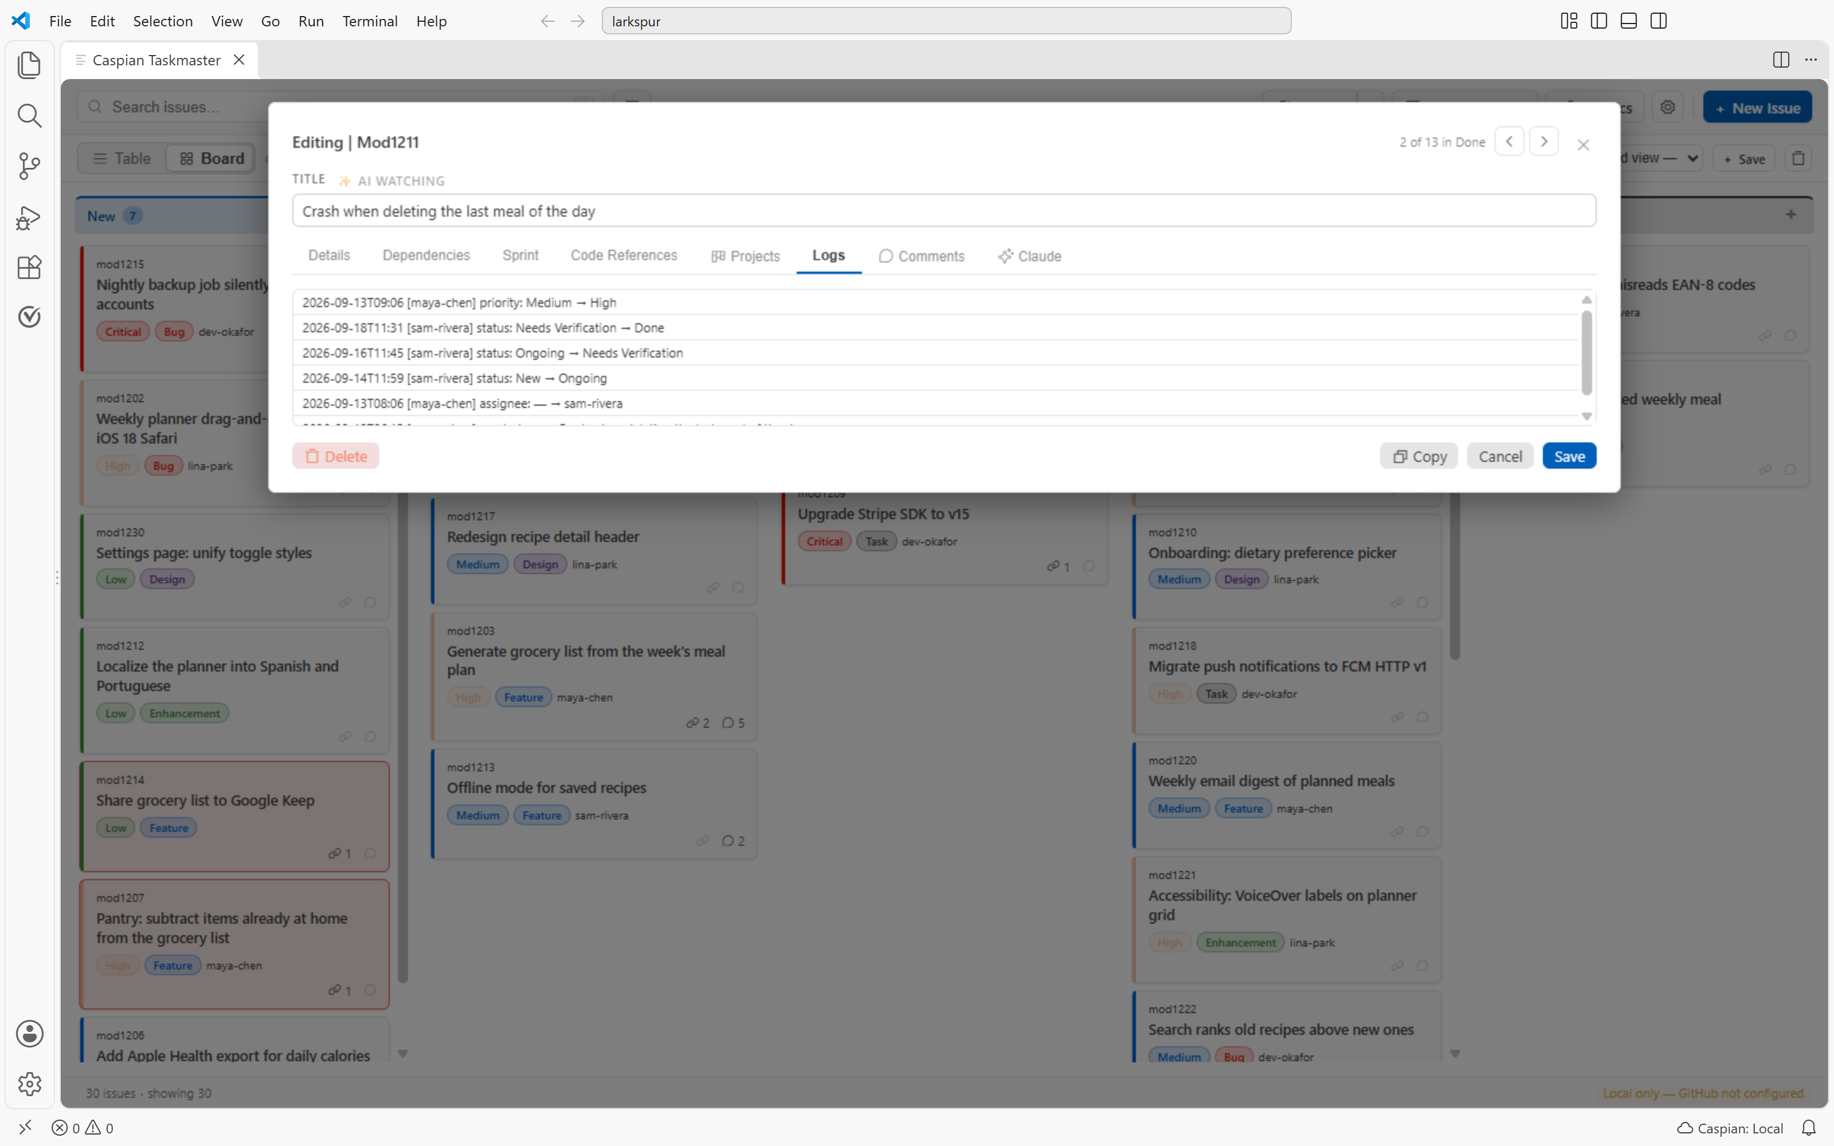The width and height of the screenshot is (1834, 1146).
Task: Open the Terminal menu
Action: coord(370,21)
